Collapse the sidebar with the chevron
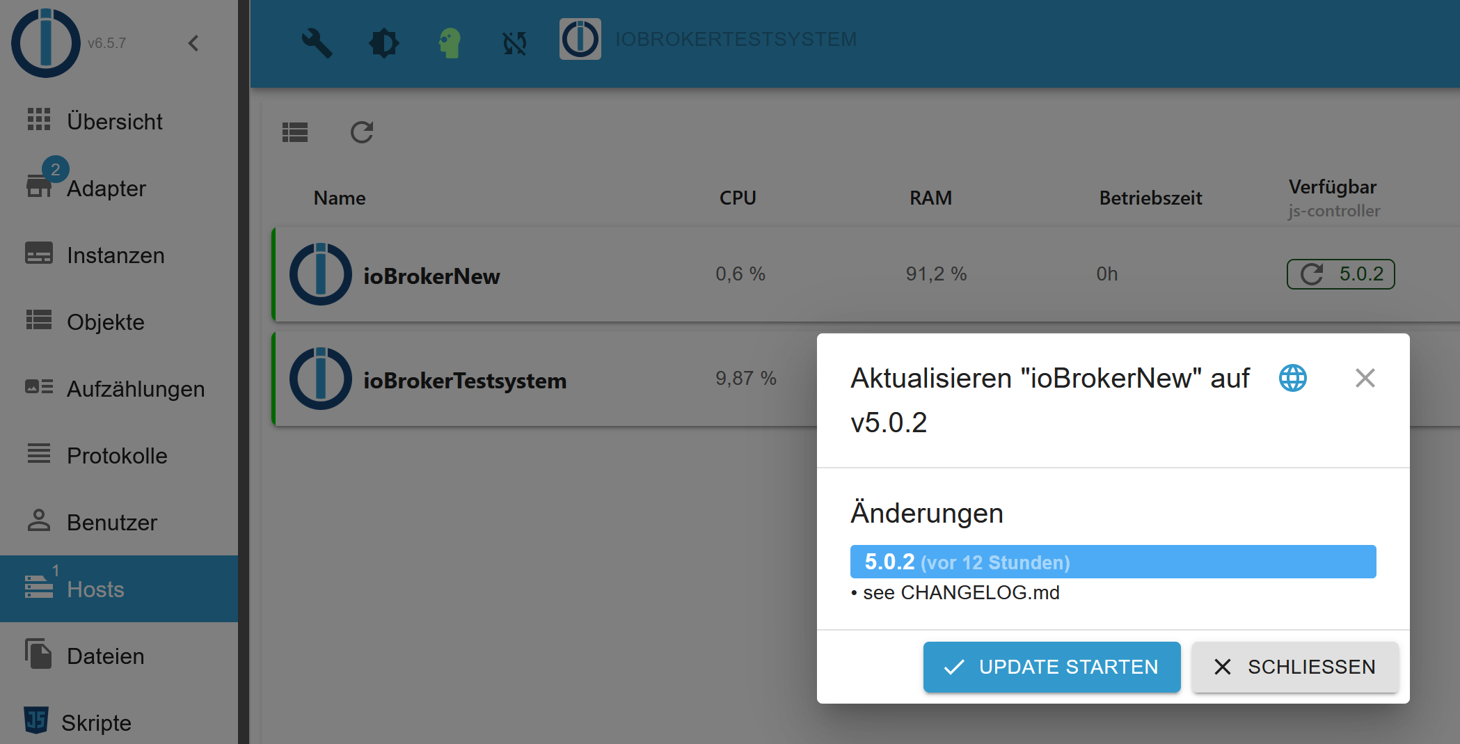 tap(193, 43)
